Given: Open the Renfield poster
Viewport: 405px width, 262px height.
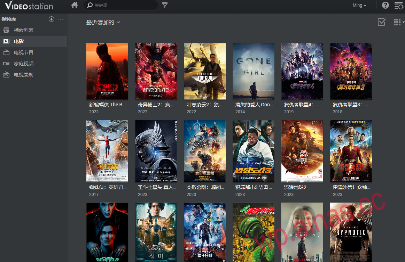Looking at the screenshot, I should click(107, 232).
